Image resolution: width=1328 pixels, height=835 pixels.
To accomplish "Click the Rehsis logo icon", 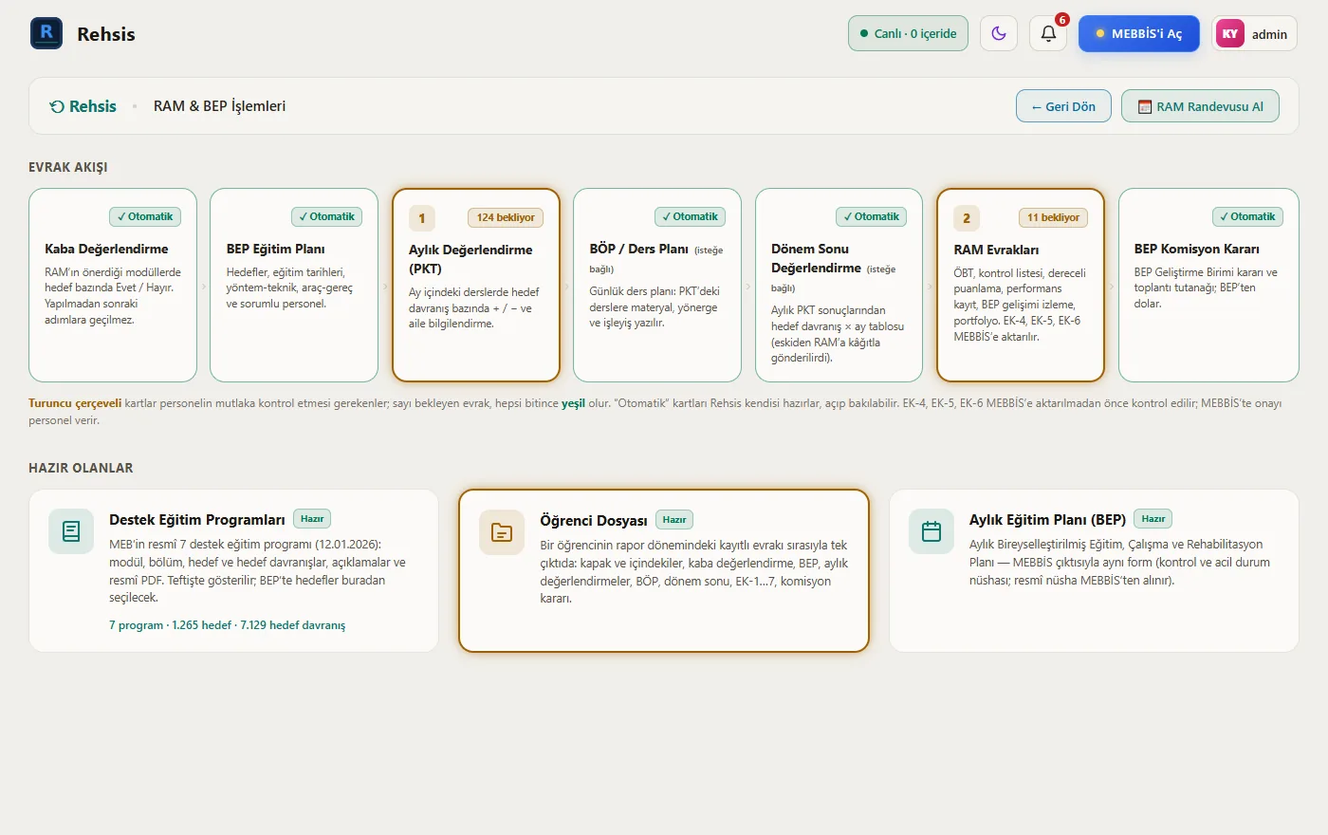I will (46, 33).
